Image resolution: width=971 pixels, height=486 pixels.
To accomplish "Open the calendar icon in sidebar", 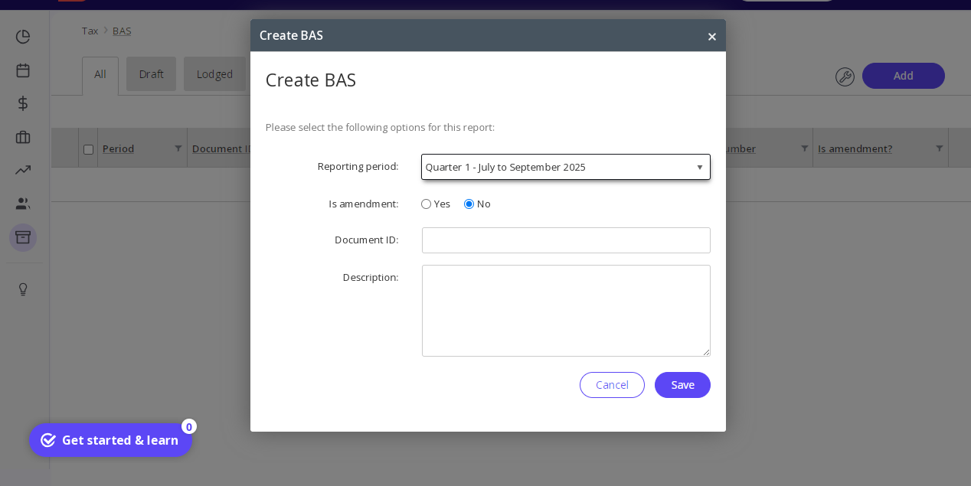I will pyautogui.click(x=23, y=70).
